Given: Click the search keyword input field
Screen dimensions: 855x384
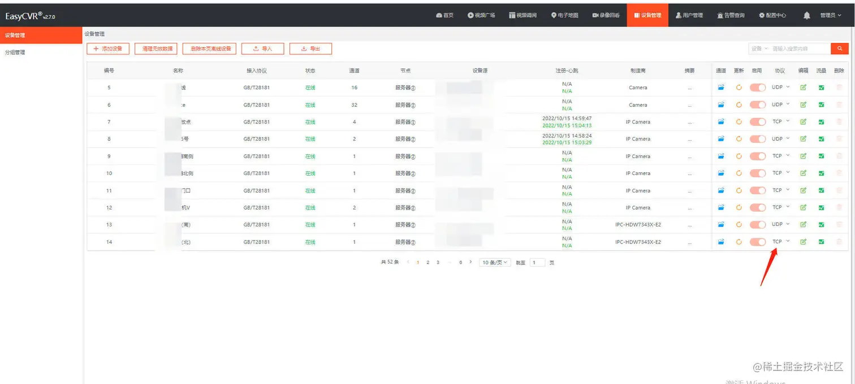Looking at the screenshot, I should [800, 49].
